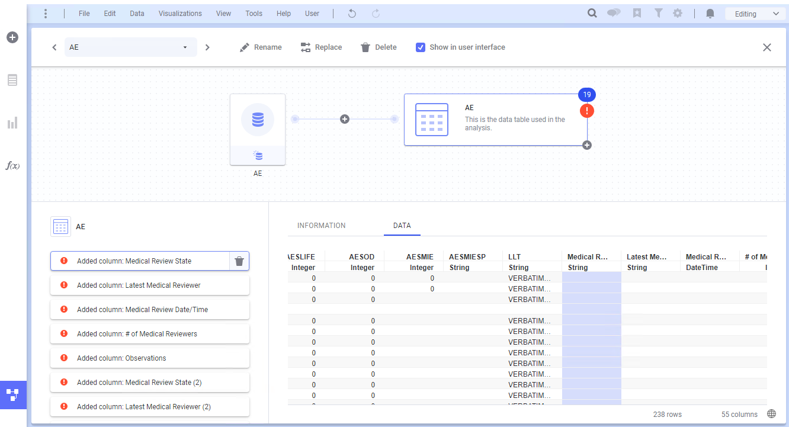
Task: Click the AESMIESP column header
Action: (473, 262)
